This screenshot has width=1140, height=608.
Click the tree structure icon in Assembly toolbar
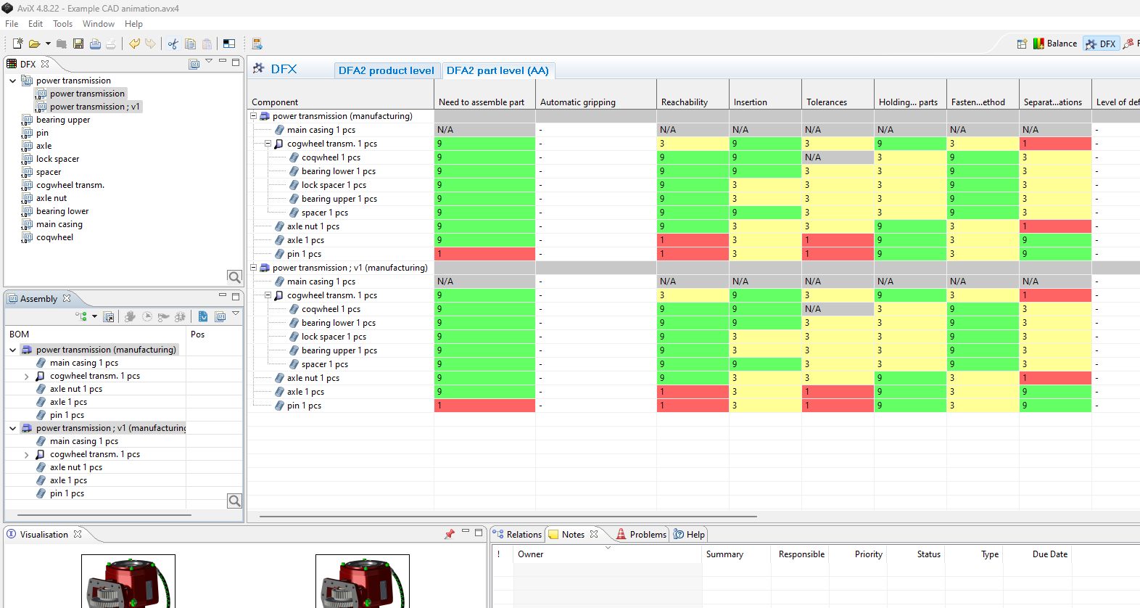tap(81, 316)
